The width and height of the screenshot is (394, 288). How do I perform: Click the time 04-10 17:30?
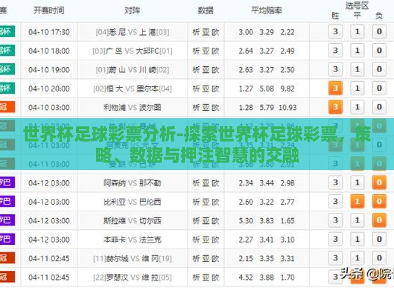[x=49, y=32]
